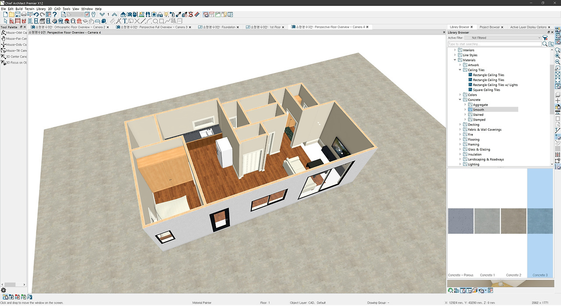
Task: Click the library search magnifier icon
Action: coord(545,44)
